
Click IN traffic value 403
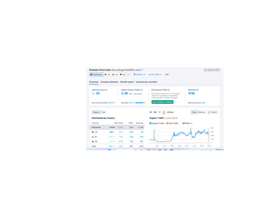tap(131, 137)
